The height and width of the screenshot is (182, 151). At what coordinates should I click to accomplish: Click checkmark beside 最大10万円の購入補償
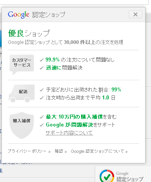pos(42,117)
